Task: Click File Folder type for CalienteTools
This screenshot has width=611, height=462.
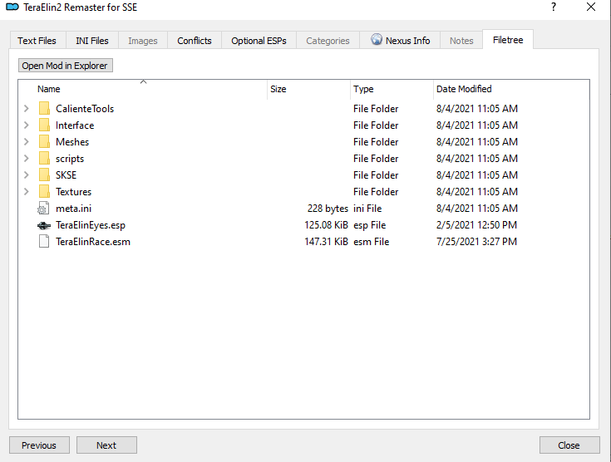Action: coord(376,109)
